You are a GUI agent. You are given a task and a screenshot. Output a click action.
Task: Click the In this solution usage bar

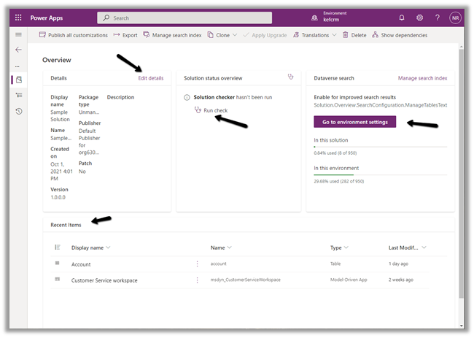tap(380, 147)
